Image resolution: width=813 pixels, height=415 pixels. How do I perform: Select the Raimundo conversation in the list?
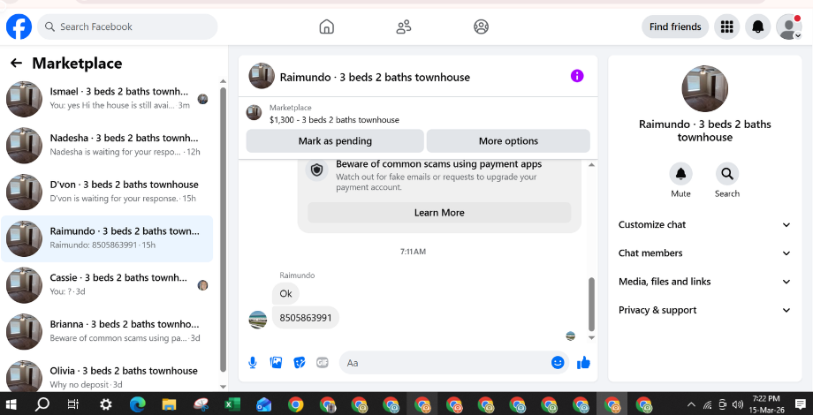coord(107,238)
